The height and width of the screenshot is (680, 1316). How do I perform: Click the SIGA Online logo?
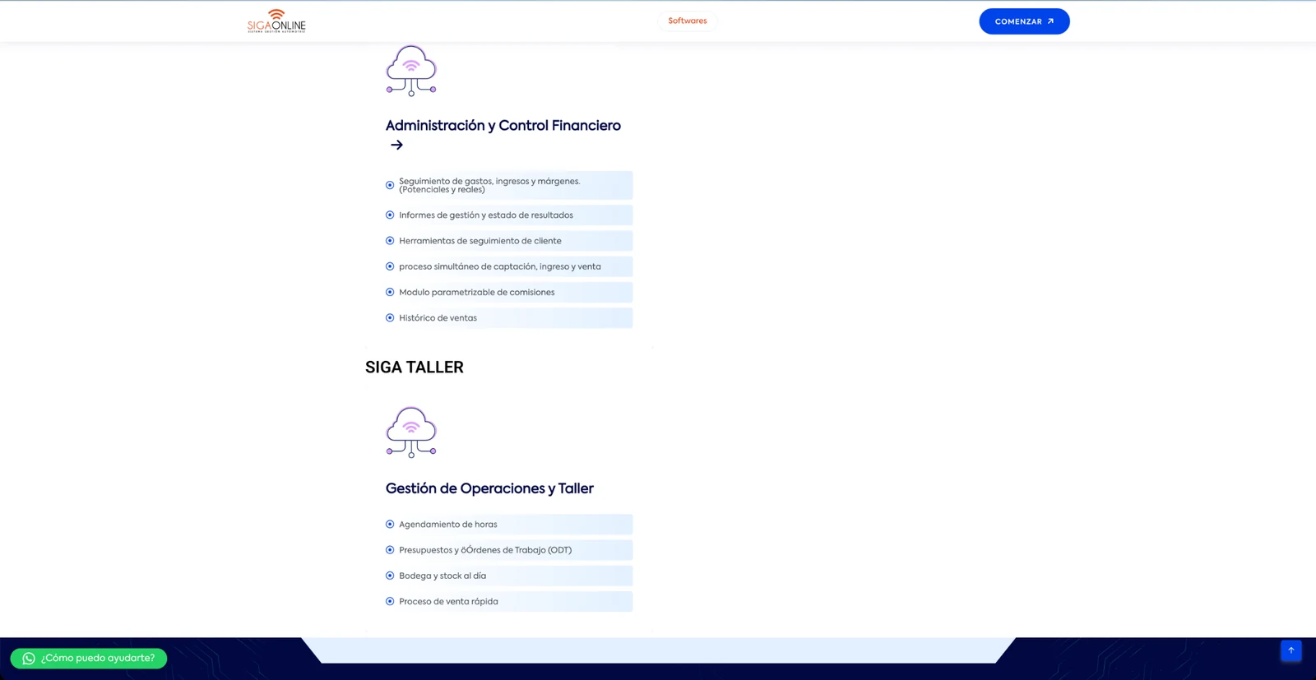click(x=276, y=21)
